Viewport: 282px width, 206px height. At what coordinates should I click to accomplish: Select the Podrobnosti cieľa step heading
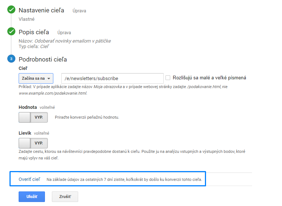click(43, 59)
